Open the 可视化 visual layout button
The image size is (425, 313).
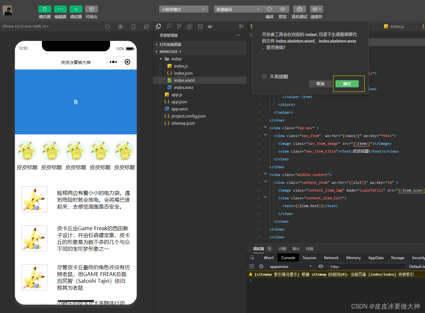(x=92, y=9)
